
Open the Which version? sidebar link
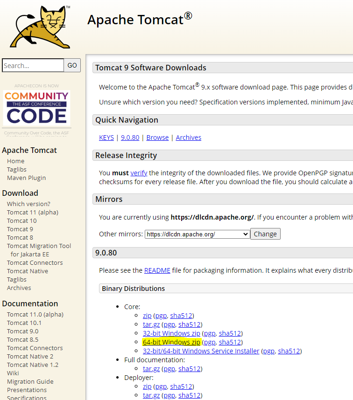click(x=28, y=204)
